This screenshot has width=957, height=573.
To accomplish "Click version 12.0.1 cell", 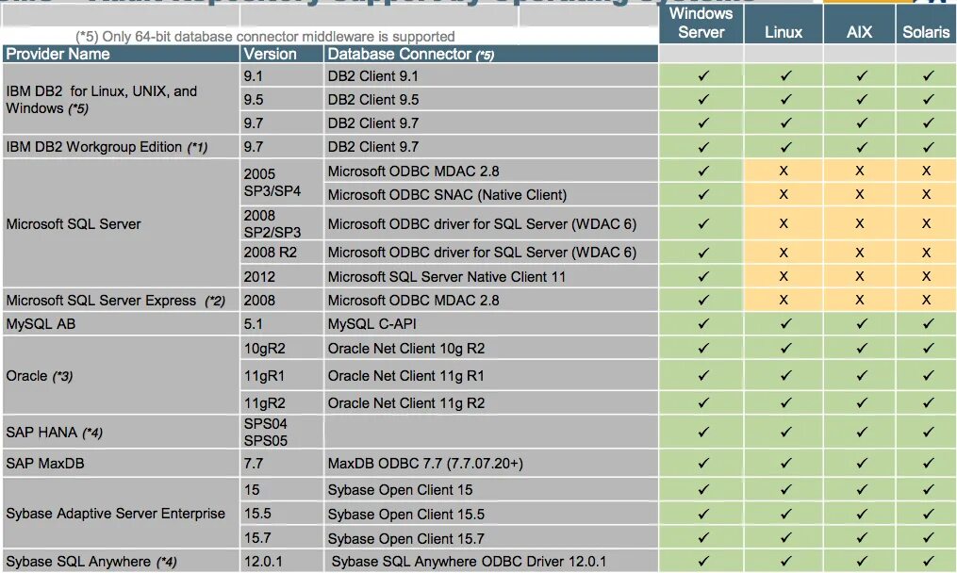I will (x=281, y=562).
